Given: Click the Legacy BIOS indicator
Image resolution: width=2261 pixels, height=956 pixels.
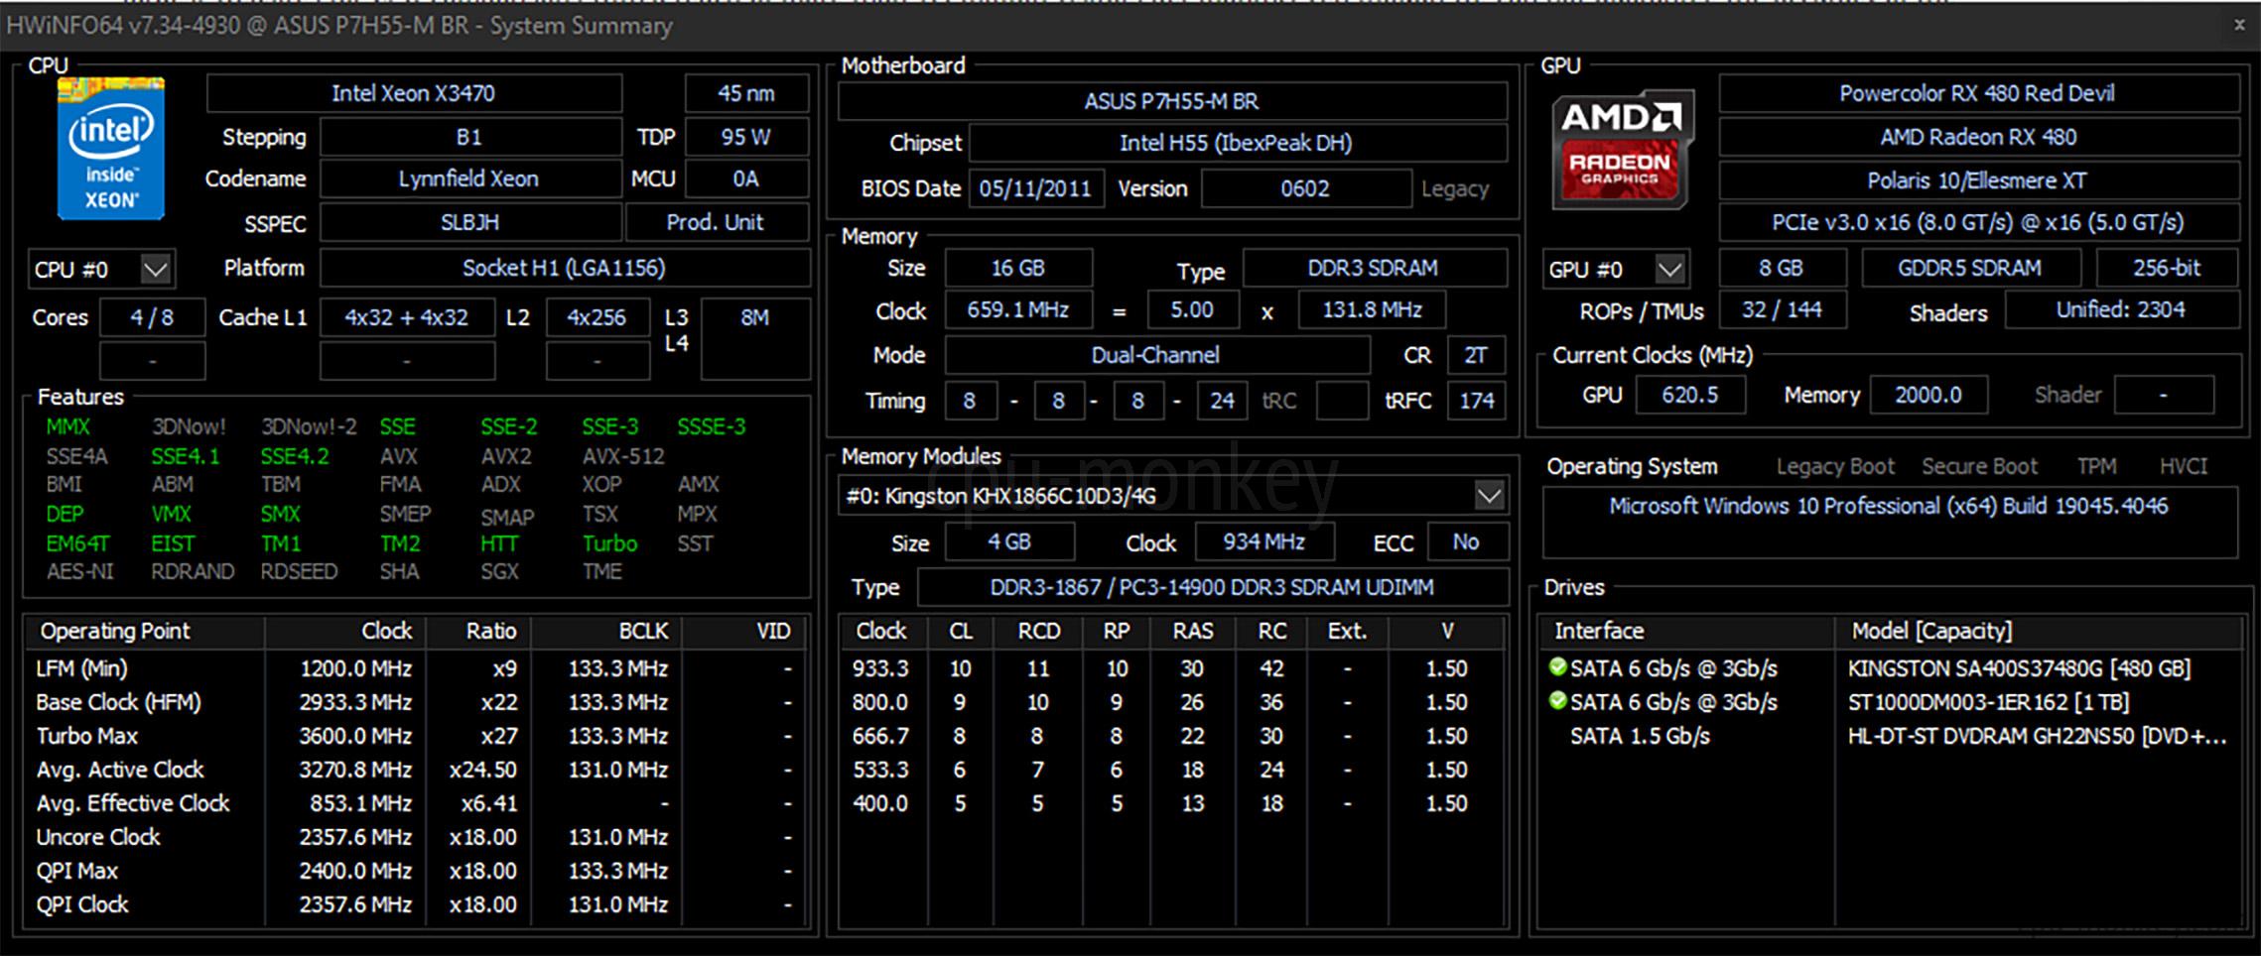Looking at the screenshot, I should click(1455, 188).
